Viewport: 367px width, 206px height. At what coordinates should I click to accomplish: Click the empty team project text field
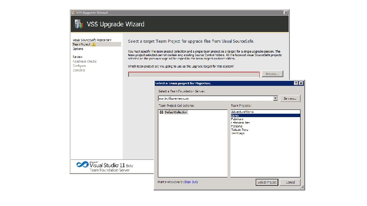coord(194,74)
